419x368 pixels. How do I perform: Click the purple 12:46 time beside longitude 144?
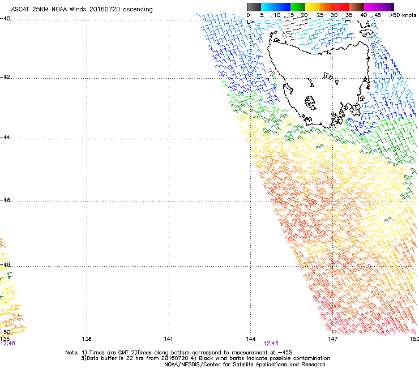[271, 344]
